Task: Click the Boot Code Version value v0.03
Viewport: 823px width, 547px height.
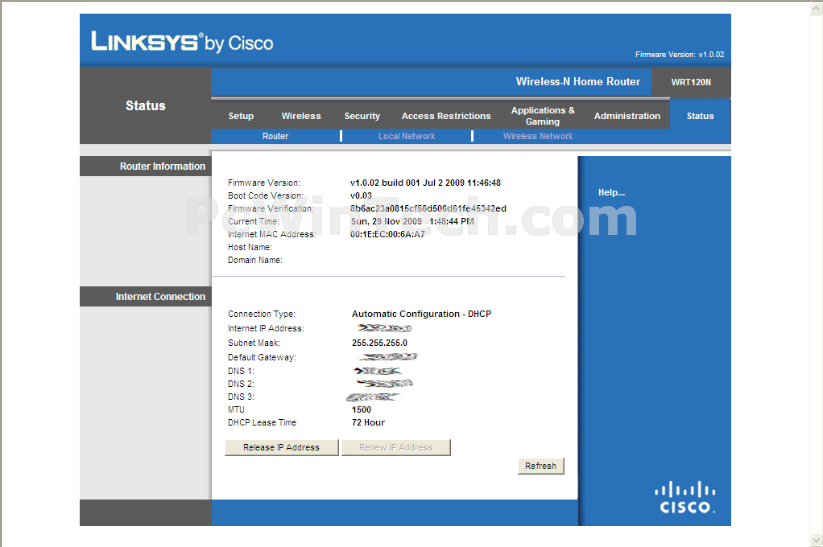Action: (361, 195)
